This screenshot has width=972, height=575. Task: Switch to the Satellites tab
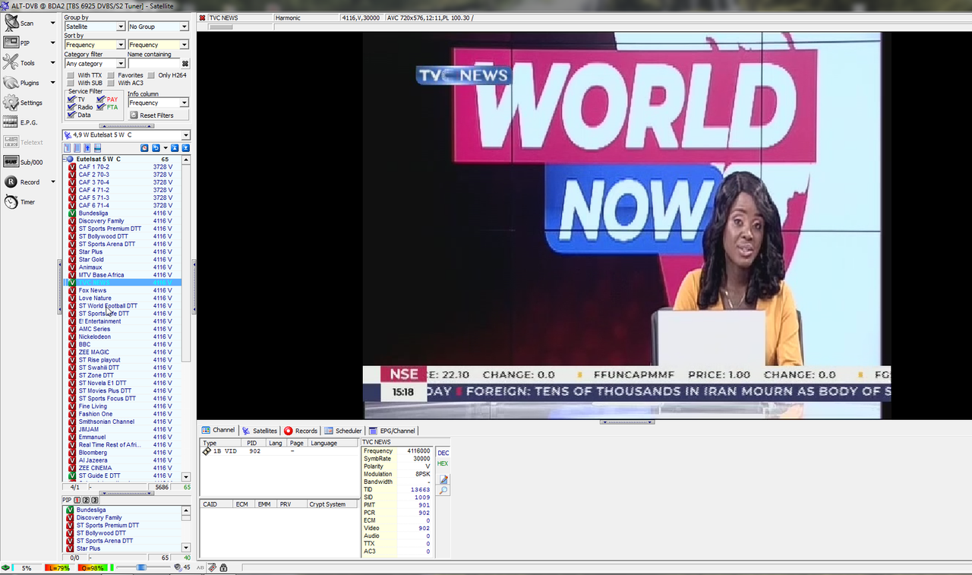pyautogui.click(x=260, y=431)
